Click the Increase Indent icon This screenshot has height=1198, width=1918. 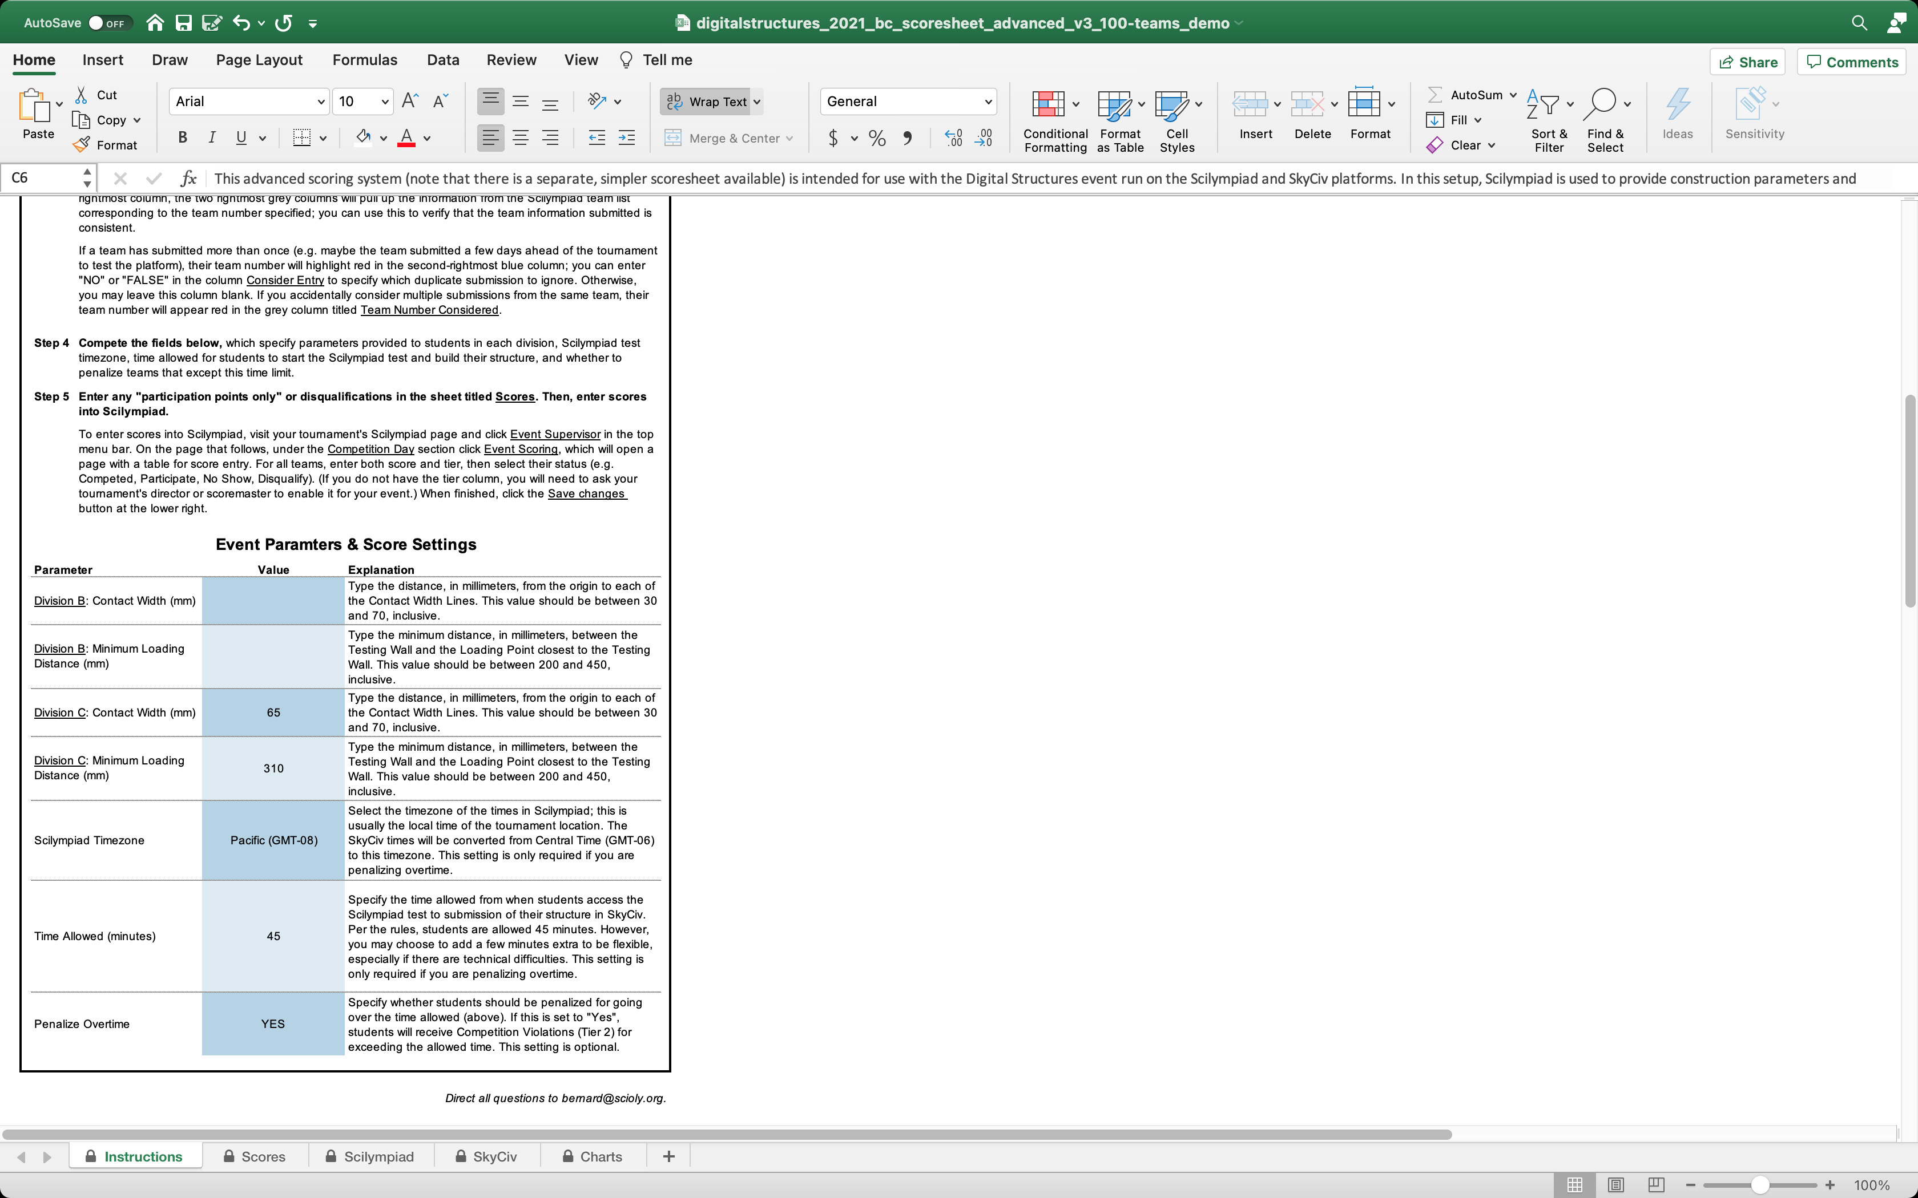(626, 138)
